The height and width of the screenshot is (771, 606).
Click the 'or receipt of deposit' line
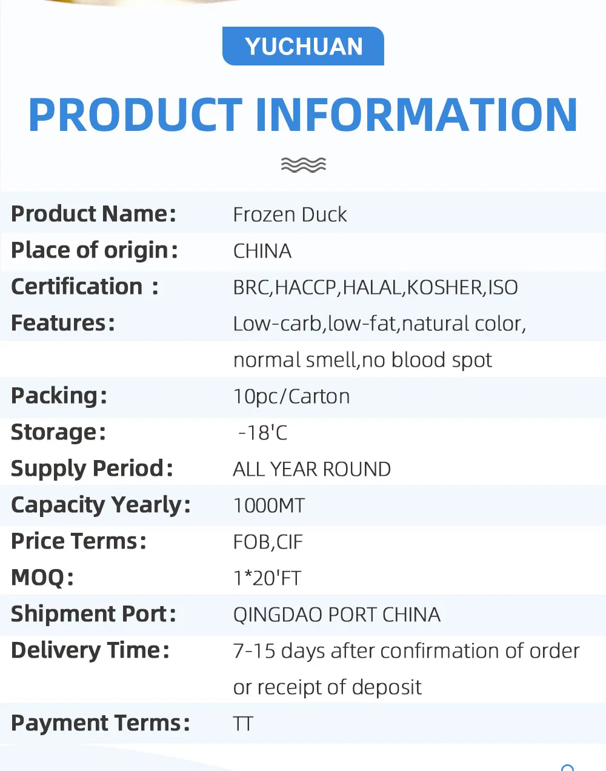coord(327,687)
